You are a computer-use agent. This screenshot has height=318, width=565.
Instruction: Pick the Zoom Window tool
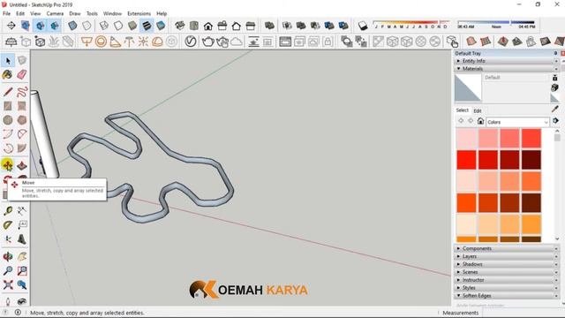coord(22,271)
